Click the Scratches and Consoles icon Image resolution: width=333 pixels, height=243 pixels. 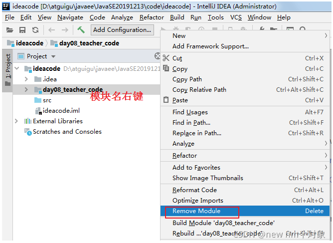click(x=28, y=132)
